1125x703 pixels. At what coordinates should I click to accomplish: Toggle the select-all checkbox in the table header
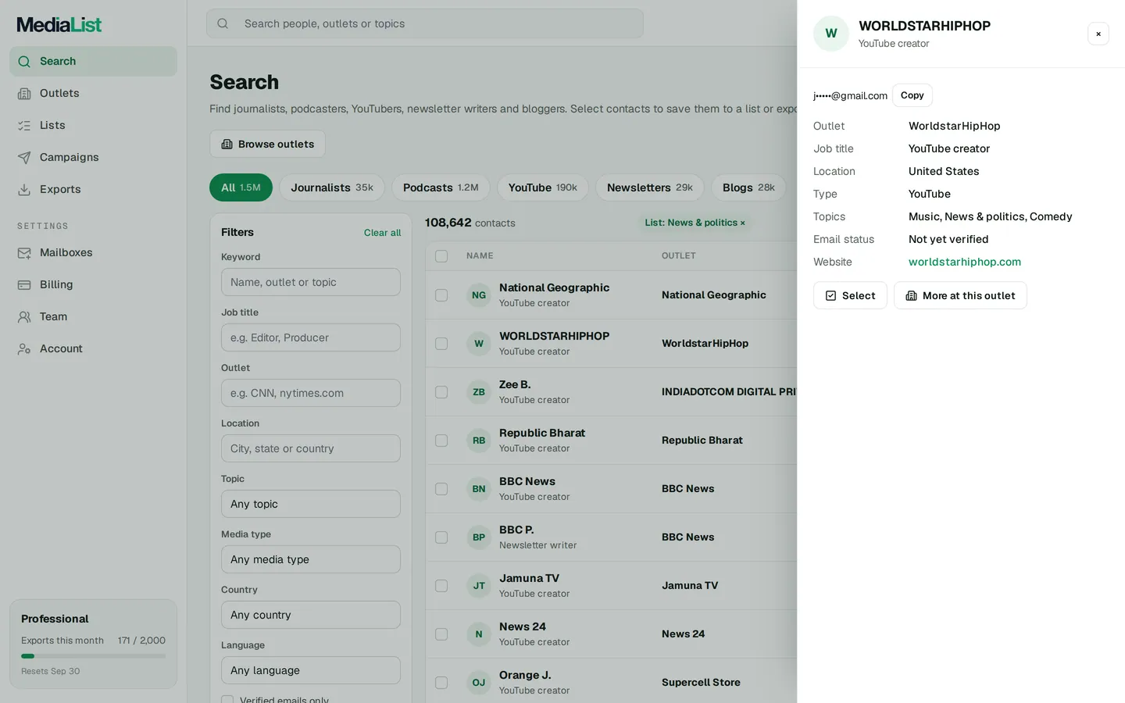pyautogui.click(x=441, y=256)
